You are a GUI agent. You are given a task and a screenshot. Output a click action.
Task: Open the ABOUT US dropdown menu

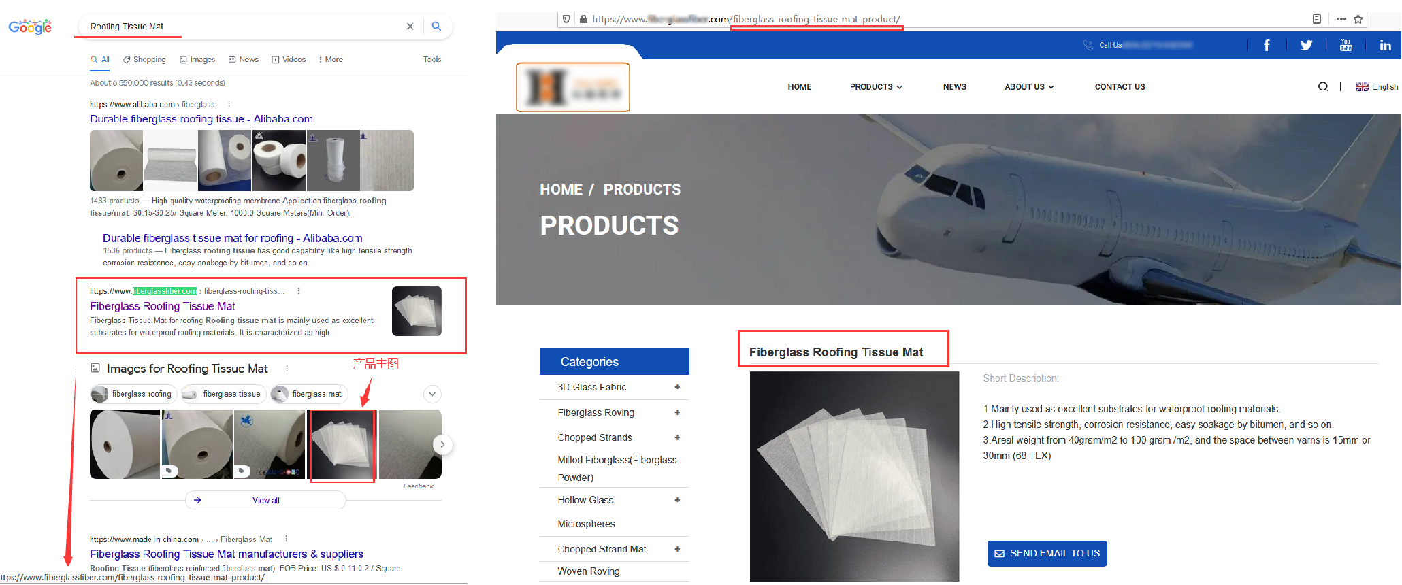pyautogui.click(x=1029, y=87)
